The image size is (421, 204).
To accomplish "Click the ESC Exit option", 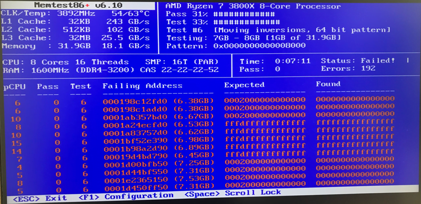I will (x=40, y=199).
